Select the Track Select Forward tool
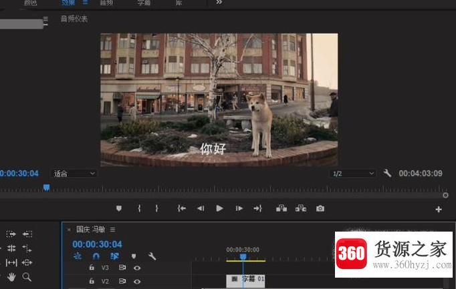 click(x=11, y=234)
